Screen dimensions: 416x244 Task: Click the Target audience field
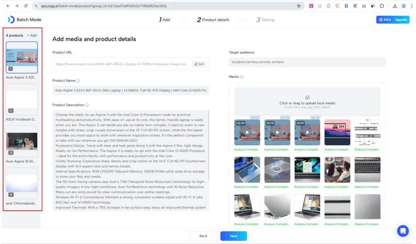307,62
